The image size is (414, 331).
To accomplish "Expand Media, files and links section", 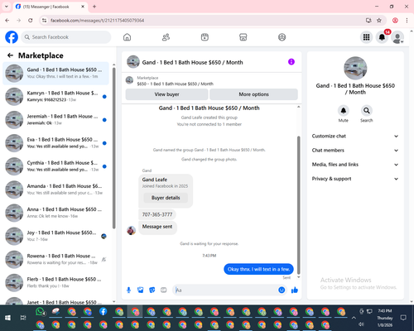I will point(355,165).
